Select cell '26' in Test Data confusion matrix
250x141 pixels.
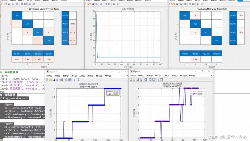(27, 24)
